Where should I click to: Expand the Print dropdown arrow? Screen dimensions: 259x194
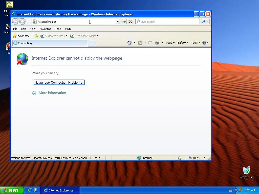162,43
